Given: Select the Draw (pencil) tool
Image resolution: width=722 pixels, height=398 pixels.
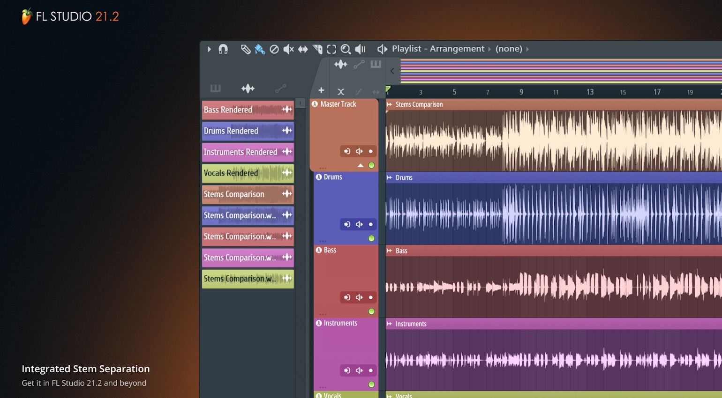Looking at the screenshot, I should click(x=246, y=49).
